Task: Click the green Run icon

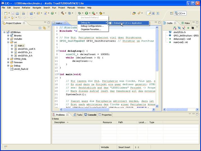Action: [x=87, y=13]
